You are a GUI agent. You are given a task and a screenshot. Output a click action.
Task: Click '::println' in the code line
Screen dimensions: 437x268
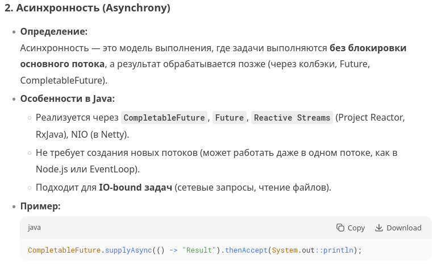tap(334, 250)
